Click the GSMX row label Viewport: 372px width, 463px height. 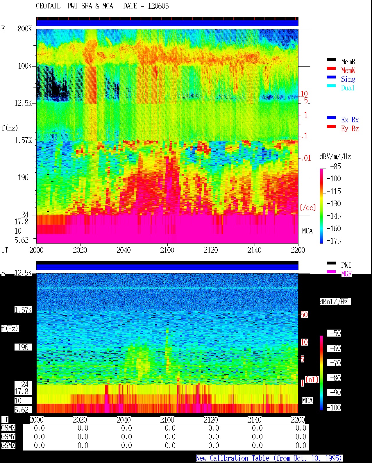8,428
